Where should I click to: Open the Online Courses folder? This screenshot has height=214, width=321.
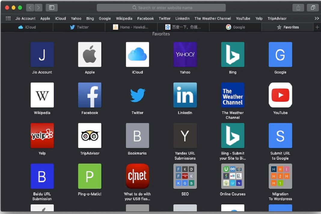[233, 176]
